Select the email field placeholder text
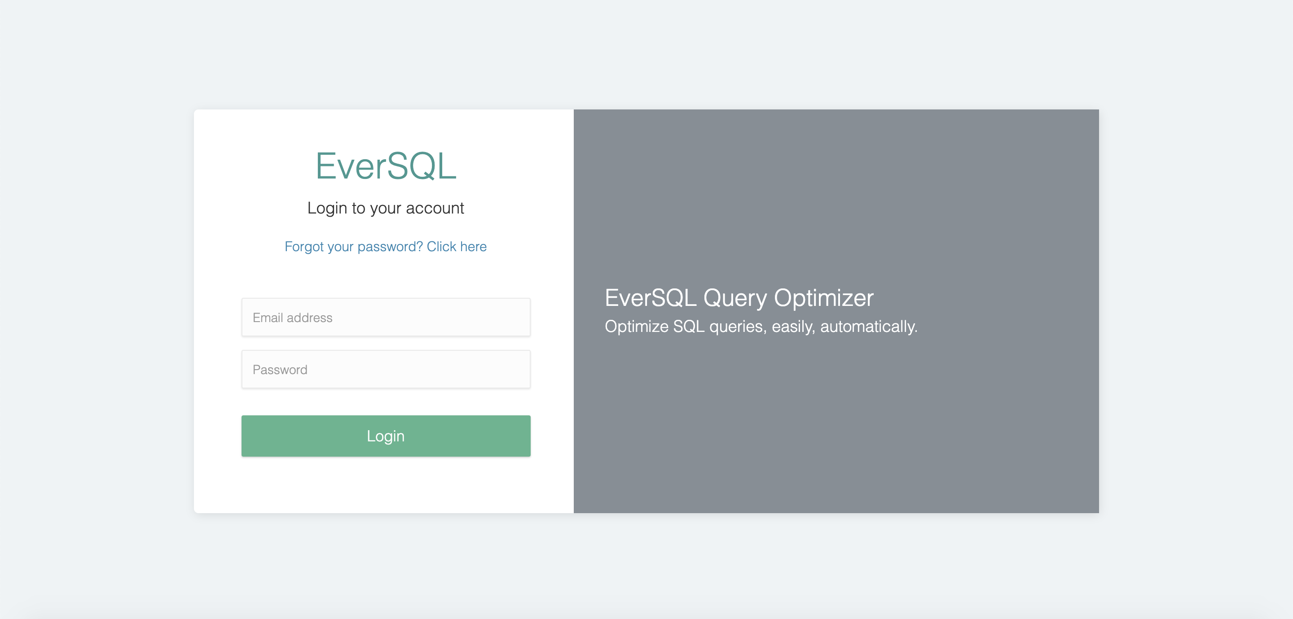The height and width of the screenshot is (619, 1293). tap(292, 317)
